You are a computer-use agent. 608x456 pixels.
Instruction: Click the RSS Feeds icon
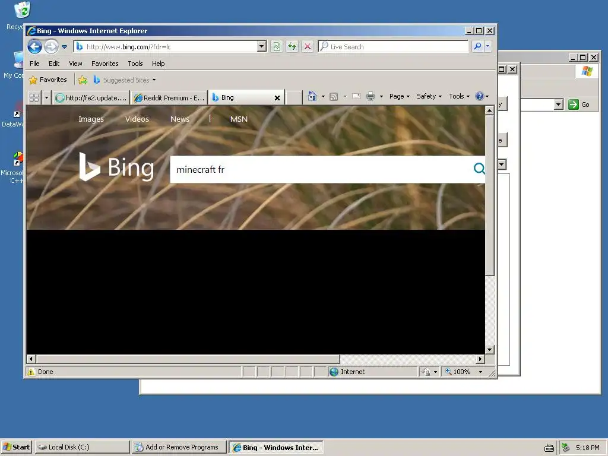click(x=334, y=97)
